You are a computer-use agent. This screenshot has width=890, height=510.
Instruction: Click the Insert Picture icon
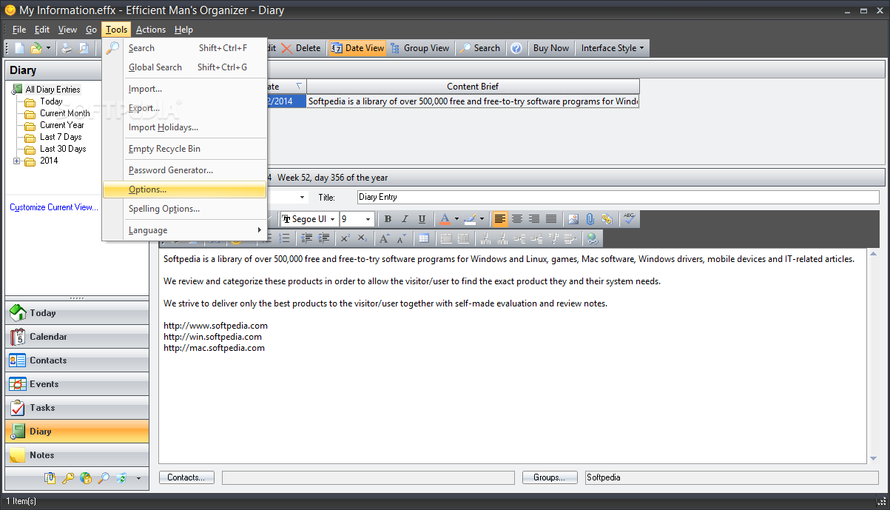point(573,219)
